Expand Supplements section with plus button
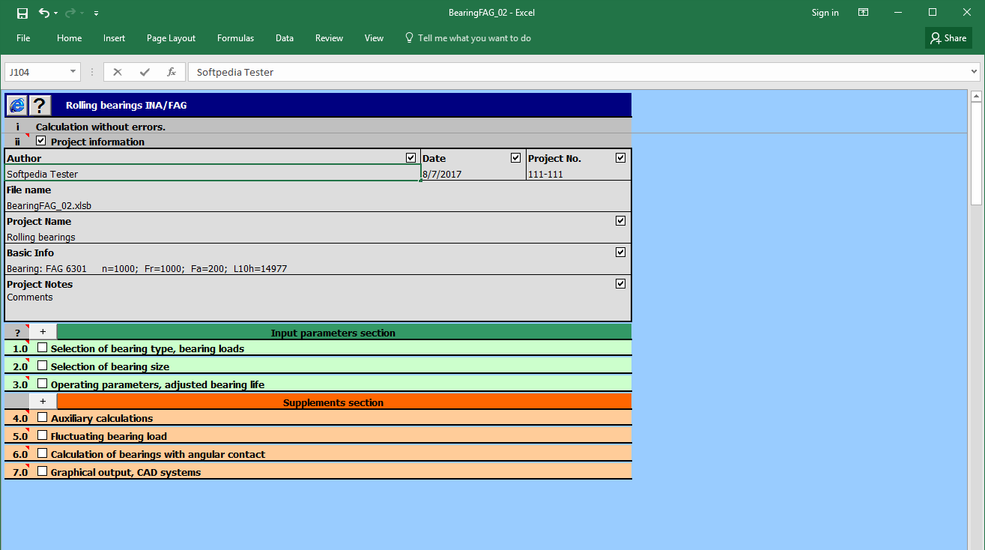The image size is (985, 550). pos(43,402)
